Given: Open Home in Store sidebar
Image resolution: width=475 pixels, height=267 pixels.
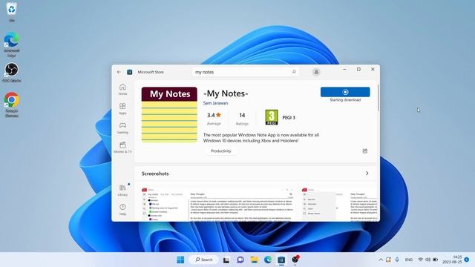Looking at the screenshot, I should [122, 89].
